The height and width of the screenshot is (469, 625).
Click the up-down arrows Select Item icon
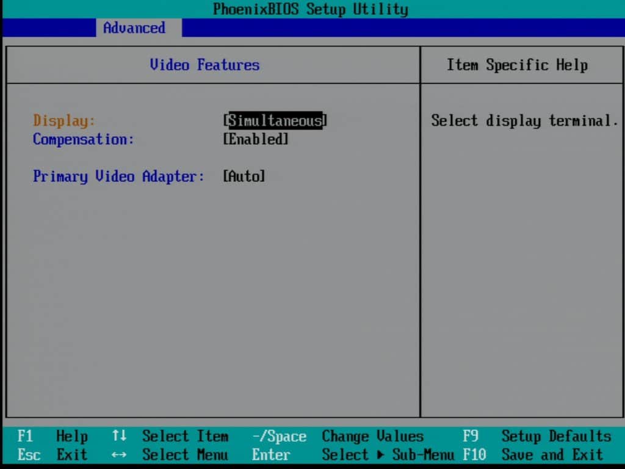[x=119, y=435]
